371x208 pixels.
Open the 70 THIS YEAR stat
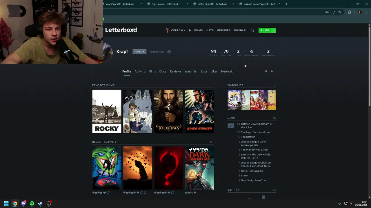[x=226, y=53]
